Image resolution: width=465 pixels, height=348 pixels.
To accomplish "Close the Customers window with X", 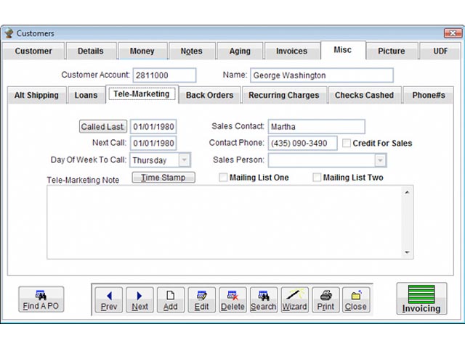I will click(453, 33).
